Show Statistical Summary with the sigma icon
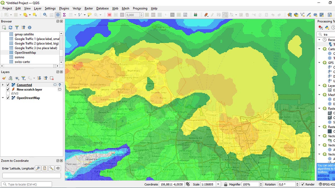The width and height of the screenshot is (335, 188). [x=64, y=15]
